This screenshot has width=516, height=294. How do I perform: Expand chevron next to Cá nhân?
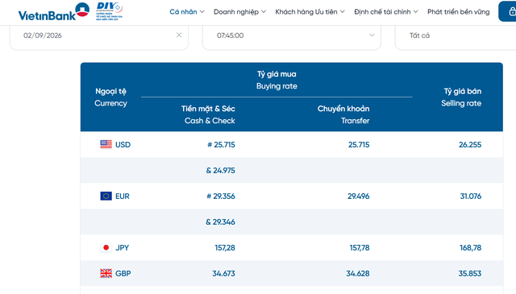pyautogui.click(x=202, y=11)
